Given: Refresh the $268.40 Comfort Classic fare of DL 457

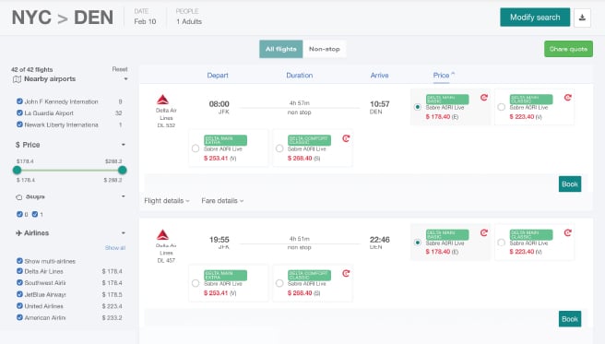Looking at the screenshot, I should click(x=346, y=273).
